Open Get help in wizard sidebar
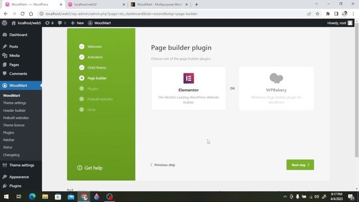Image resolution: width=359 pixels, height=202 pixels. pyautogui.click(x=90, y=168)
